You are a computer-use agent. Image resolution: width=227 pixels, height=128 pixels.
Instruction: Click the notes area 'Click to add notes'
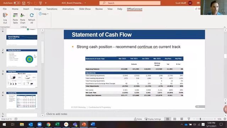(x=57, y=114)
